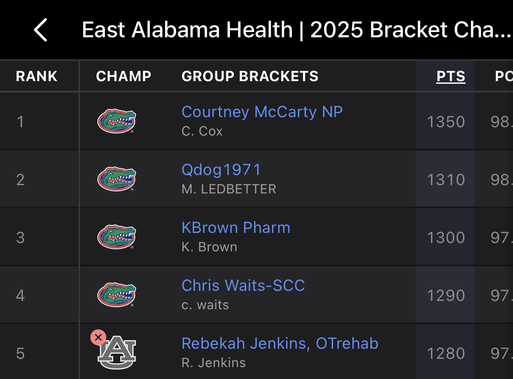513x379 pixels.
Task: Click the Florida Gators logo beside Qdog1971
Action: [x=116, y=179]
